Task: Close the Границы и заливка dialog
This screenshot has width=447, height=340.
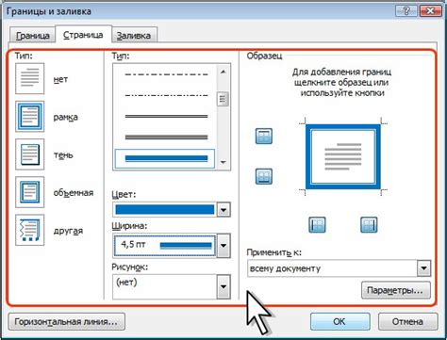Action: [430, 11]
